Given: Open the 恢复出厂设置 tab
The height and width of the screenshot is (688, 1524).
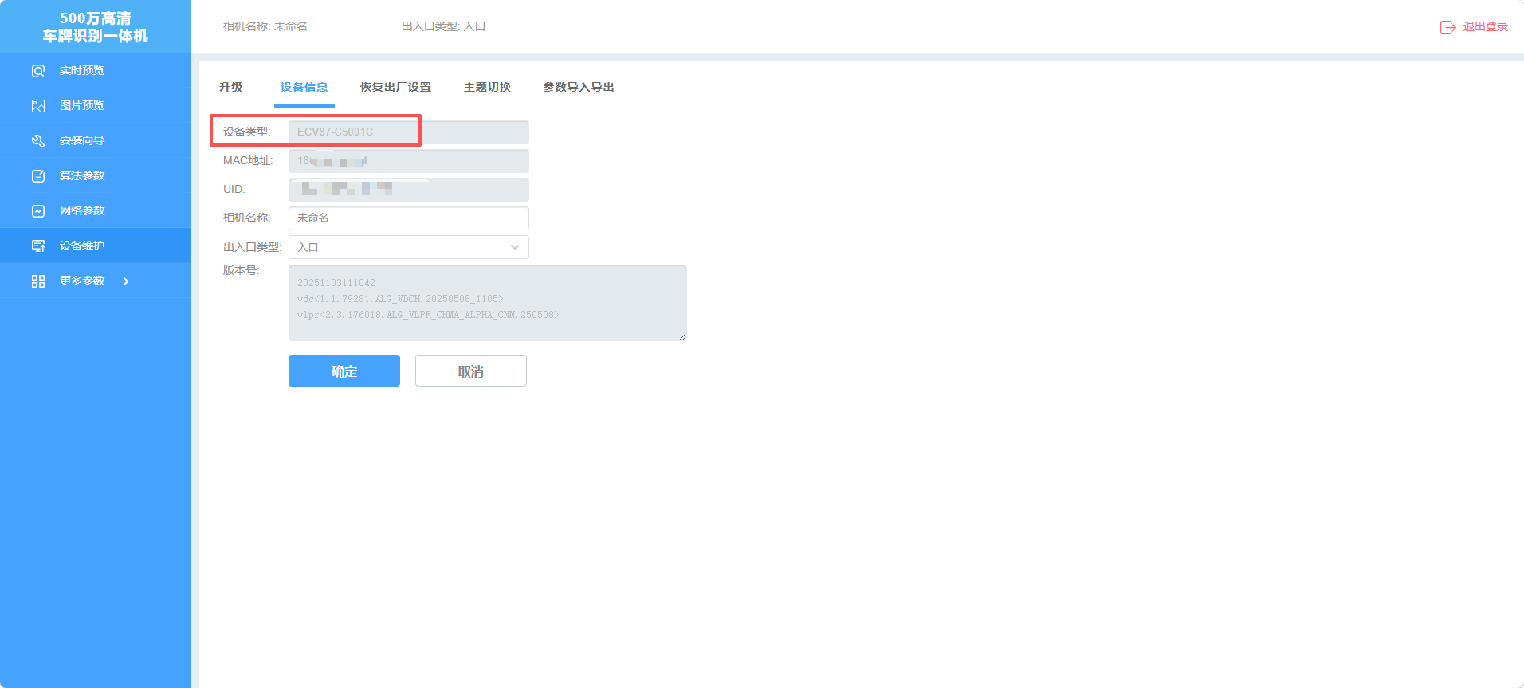Looking at the screenshot, I should [396, 87].
